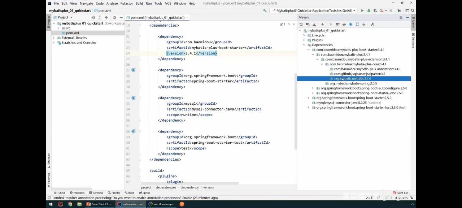Open the TODO tool window

click(59, 193)
